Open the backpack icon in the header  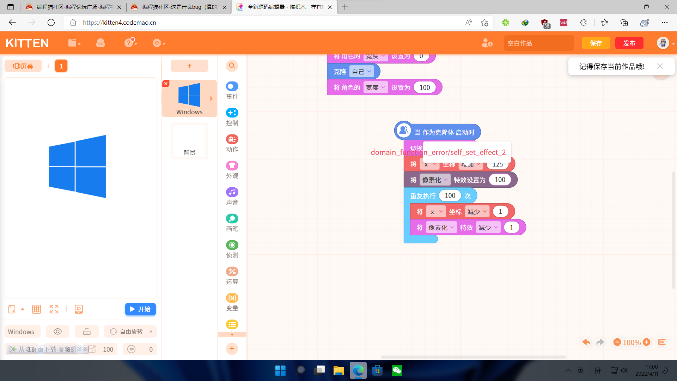(x=100, y=43)
